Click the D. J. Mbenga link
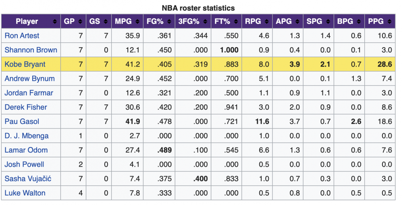This screenshot has width=403, height=205. (27, 136)
